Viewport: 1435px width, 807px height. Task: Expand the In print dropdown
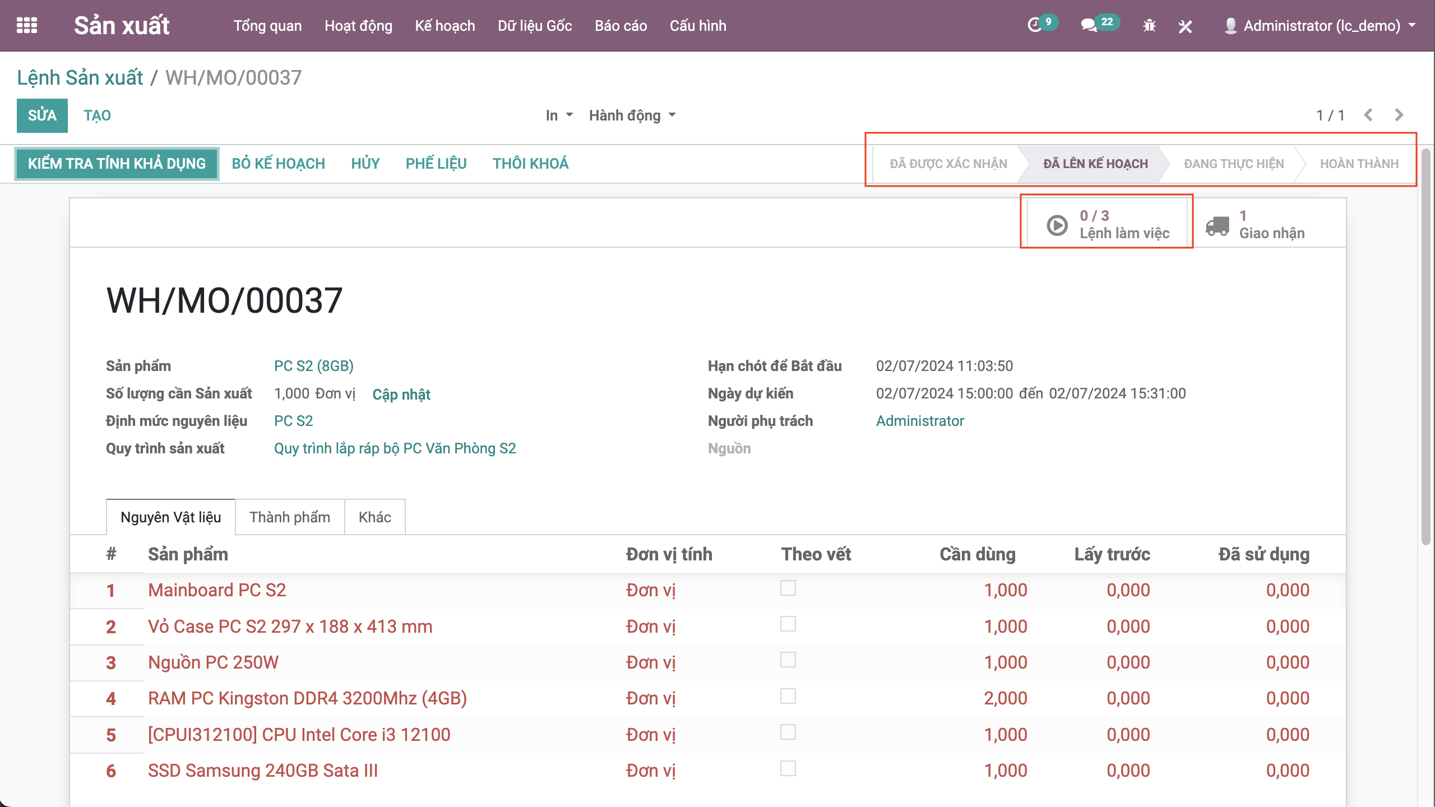[x=559, y=115]
